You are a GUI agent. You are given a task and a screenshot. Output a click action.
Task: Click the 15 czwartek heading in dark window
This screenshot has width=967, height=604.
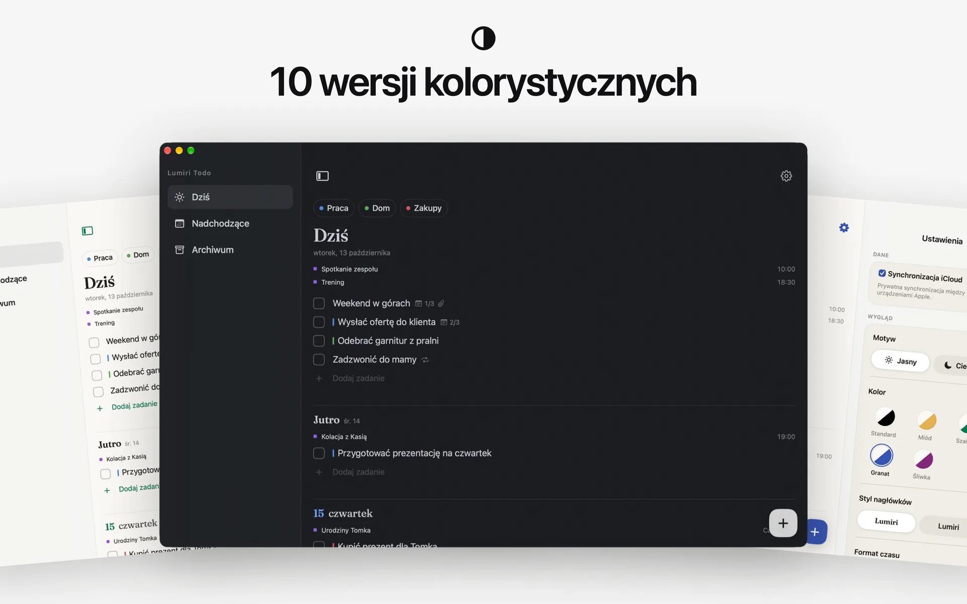[343, 513]
